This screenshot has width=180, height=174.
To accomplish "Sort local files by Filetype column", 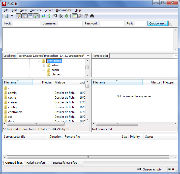I will click(x=66, y=82).
